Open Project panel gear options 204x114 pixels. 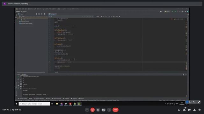[44, 14]
